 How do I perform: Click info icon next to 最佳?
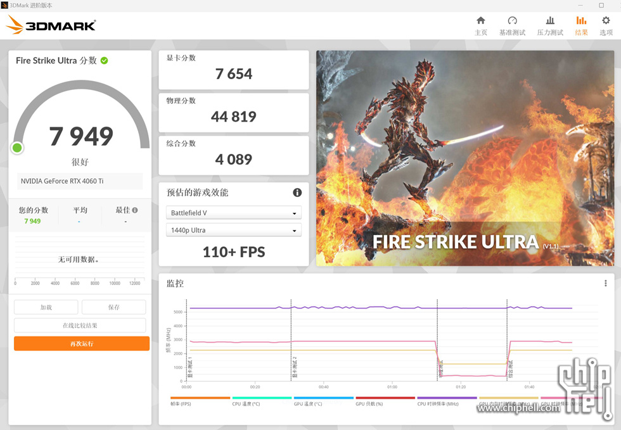(135, 210)
